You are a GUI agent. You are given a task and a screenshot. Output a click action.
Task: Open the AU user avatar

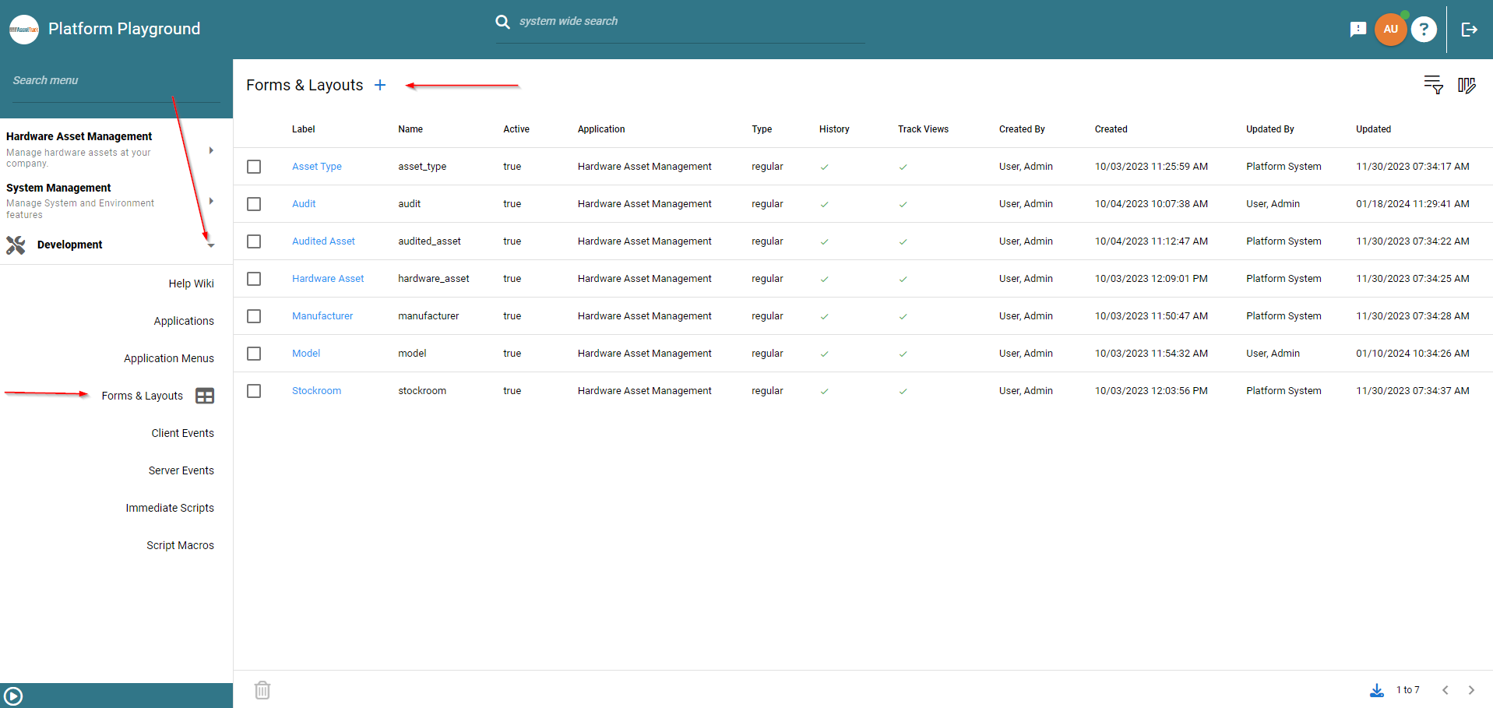(1390, 30)
